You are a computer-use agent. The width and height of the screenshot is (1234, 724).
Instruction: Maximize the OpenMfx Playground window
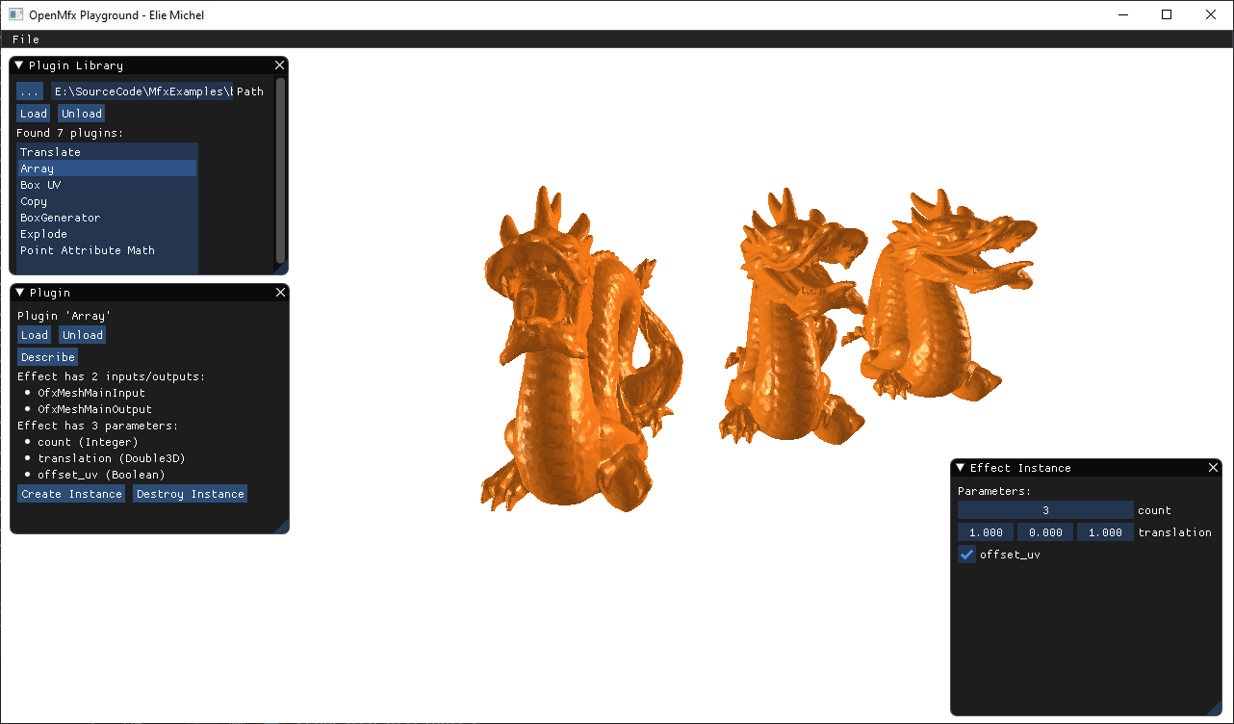tap(1167, 14)
